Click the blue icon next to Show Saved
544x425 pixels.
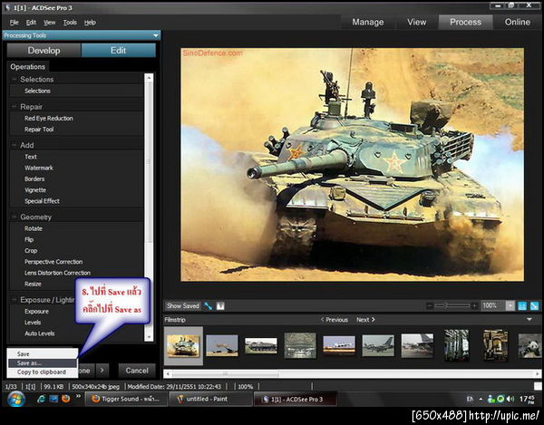pos(209,305)
